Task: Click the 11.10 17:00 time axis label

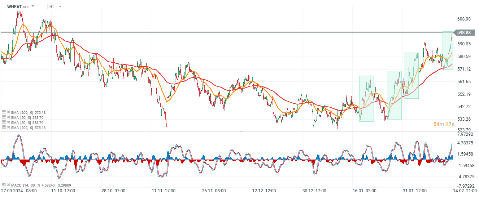Action: tap(63, 191)
